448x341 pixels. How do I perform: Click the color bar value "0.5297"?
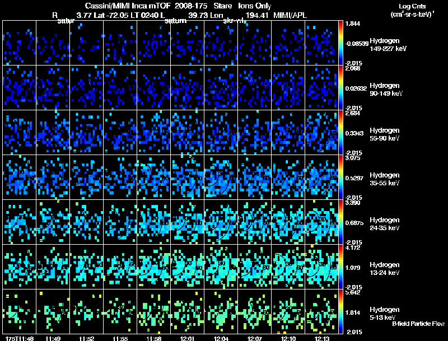coord(354,178)
